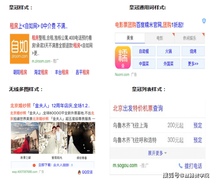Open 北京出发特价机票查询 title
The width and height of the screenshot is (214, 181).
click(x=138, y=108)
